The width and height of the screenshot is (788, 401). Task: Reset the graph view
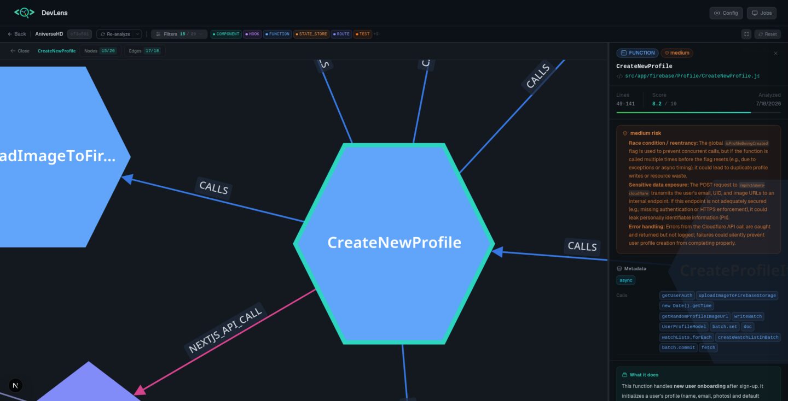[767, 34]
